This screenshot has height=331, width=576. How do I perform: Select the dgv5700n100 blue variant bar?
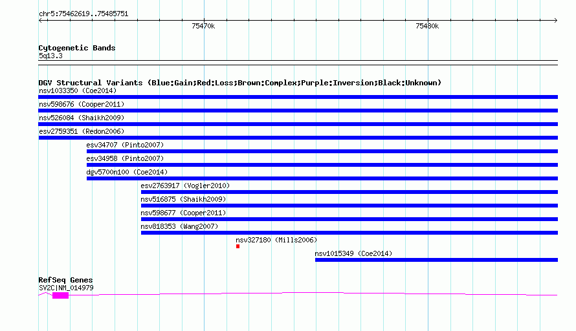coord(322,178)
